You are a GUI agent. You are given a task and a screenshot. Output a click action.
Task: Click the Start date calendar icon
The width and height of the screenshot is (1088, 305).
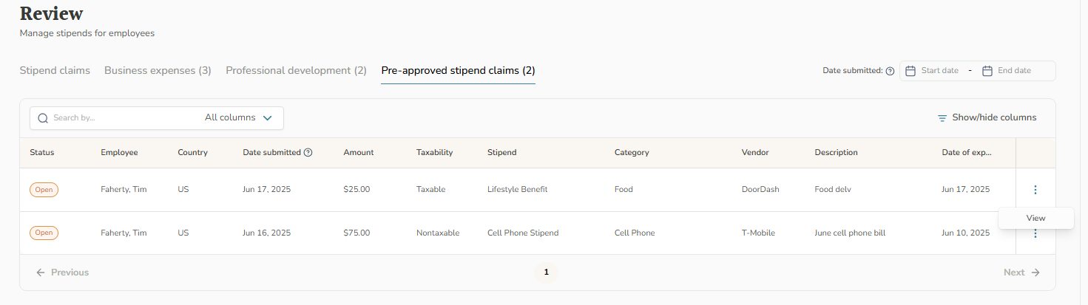(x=910, y=71)
